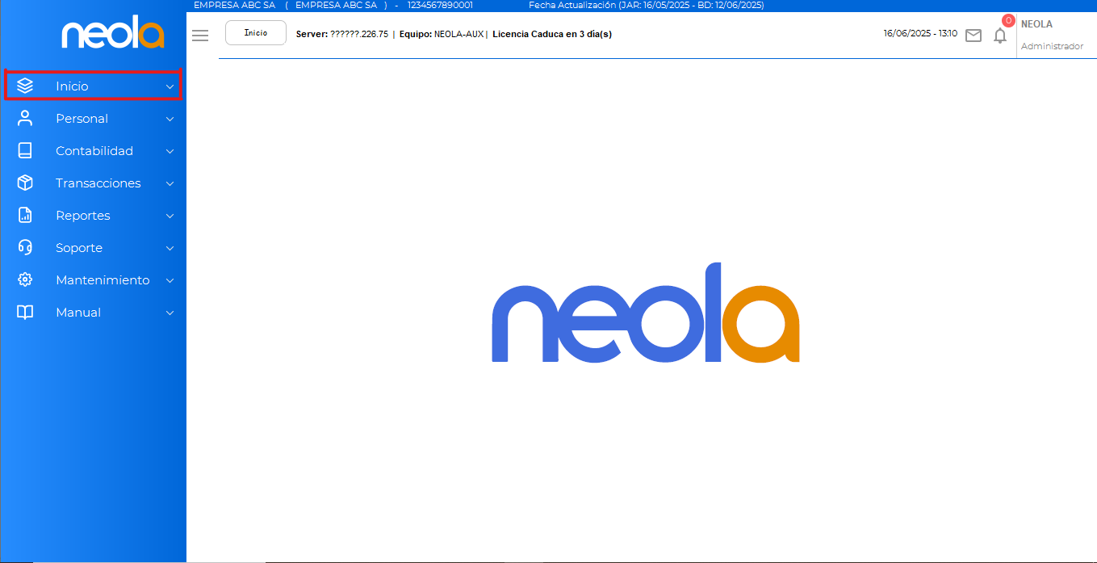Expand the Contabilidad chevron arrow

coord(170,151)
